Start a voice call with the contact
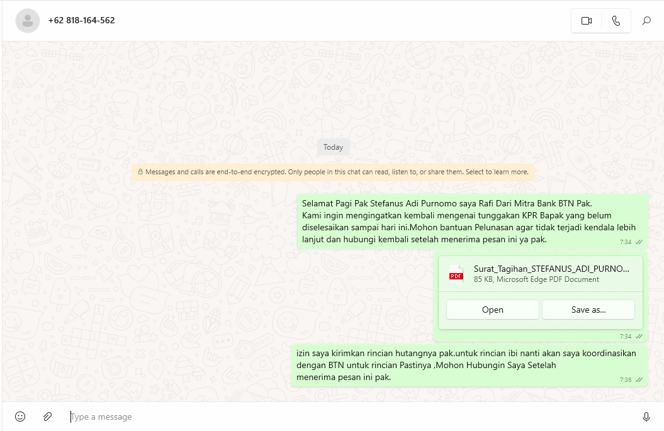The image size is (664, 431). pos(616,21)
